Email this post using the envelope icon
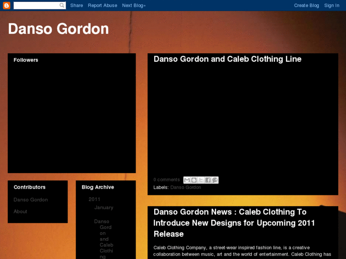Viewport: 346px width, 259px height. click(x=187, y=180)
